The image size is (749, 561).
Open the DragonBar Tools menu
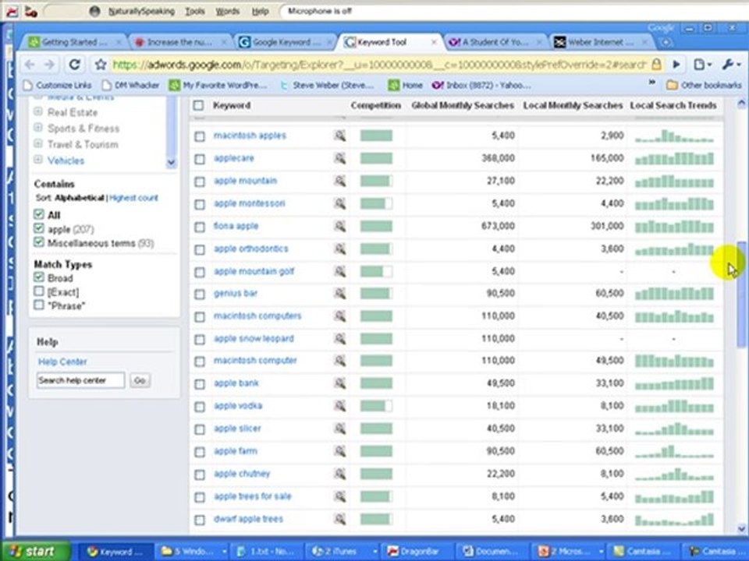pos(195,11)
